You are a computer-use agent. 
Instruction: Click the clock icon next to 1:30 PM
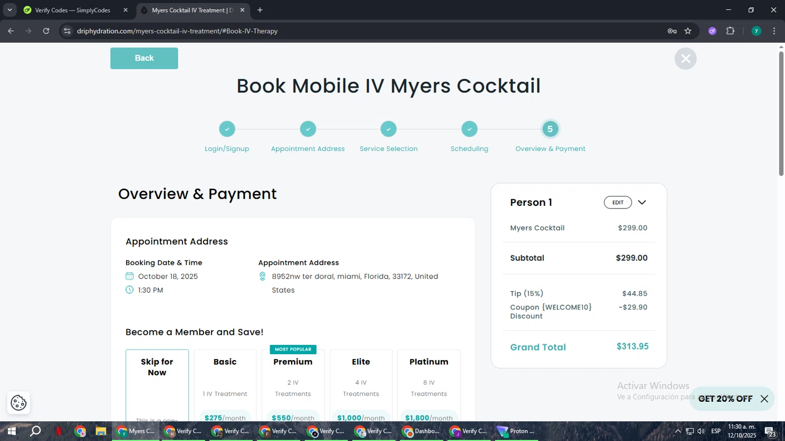click(x=130, y=290)
